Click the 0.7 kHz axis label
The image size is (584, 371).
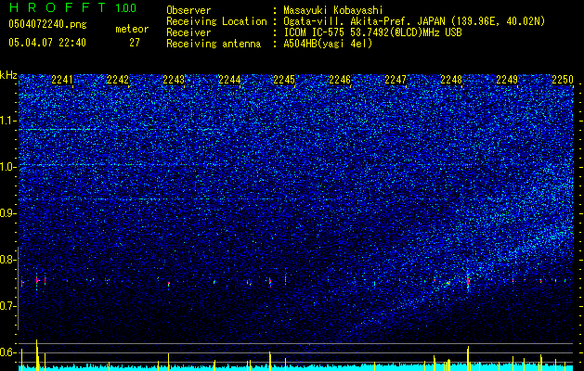(8, 306)
